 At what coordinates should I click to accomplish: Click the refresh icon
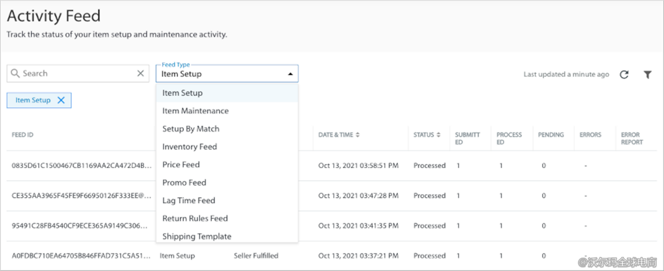pos(624,74)
